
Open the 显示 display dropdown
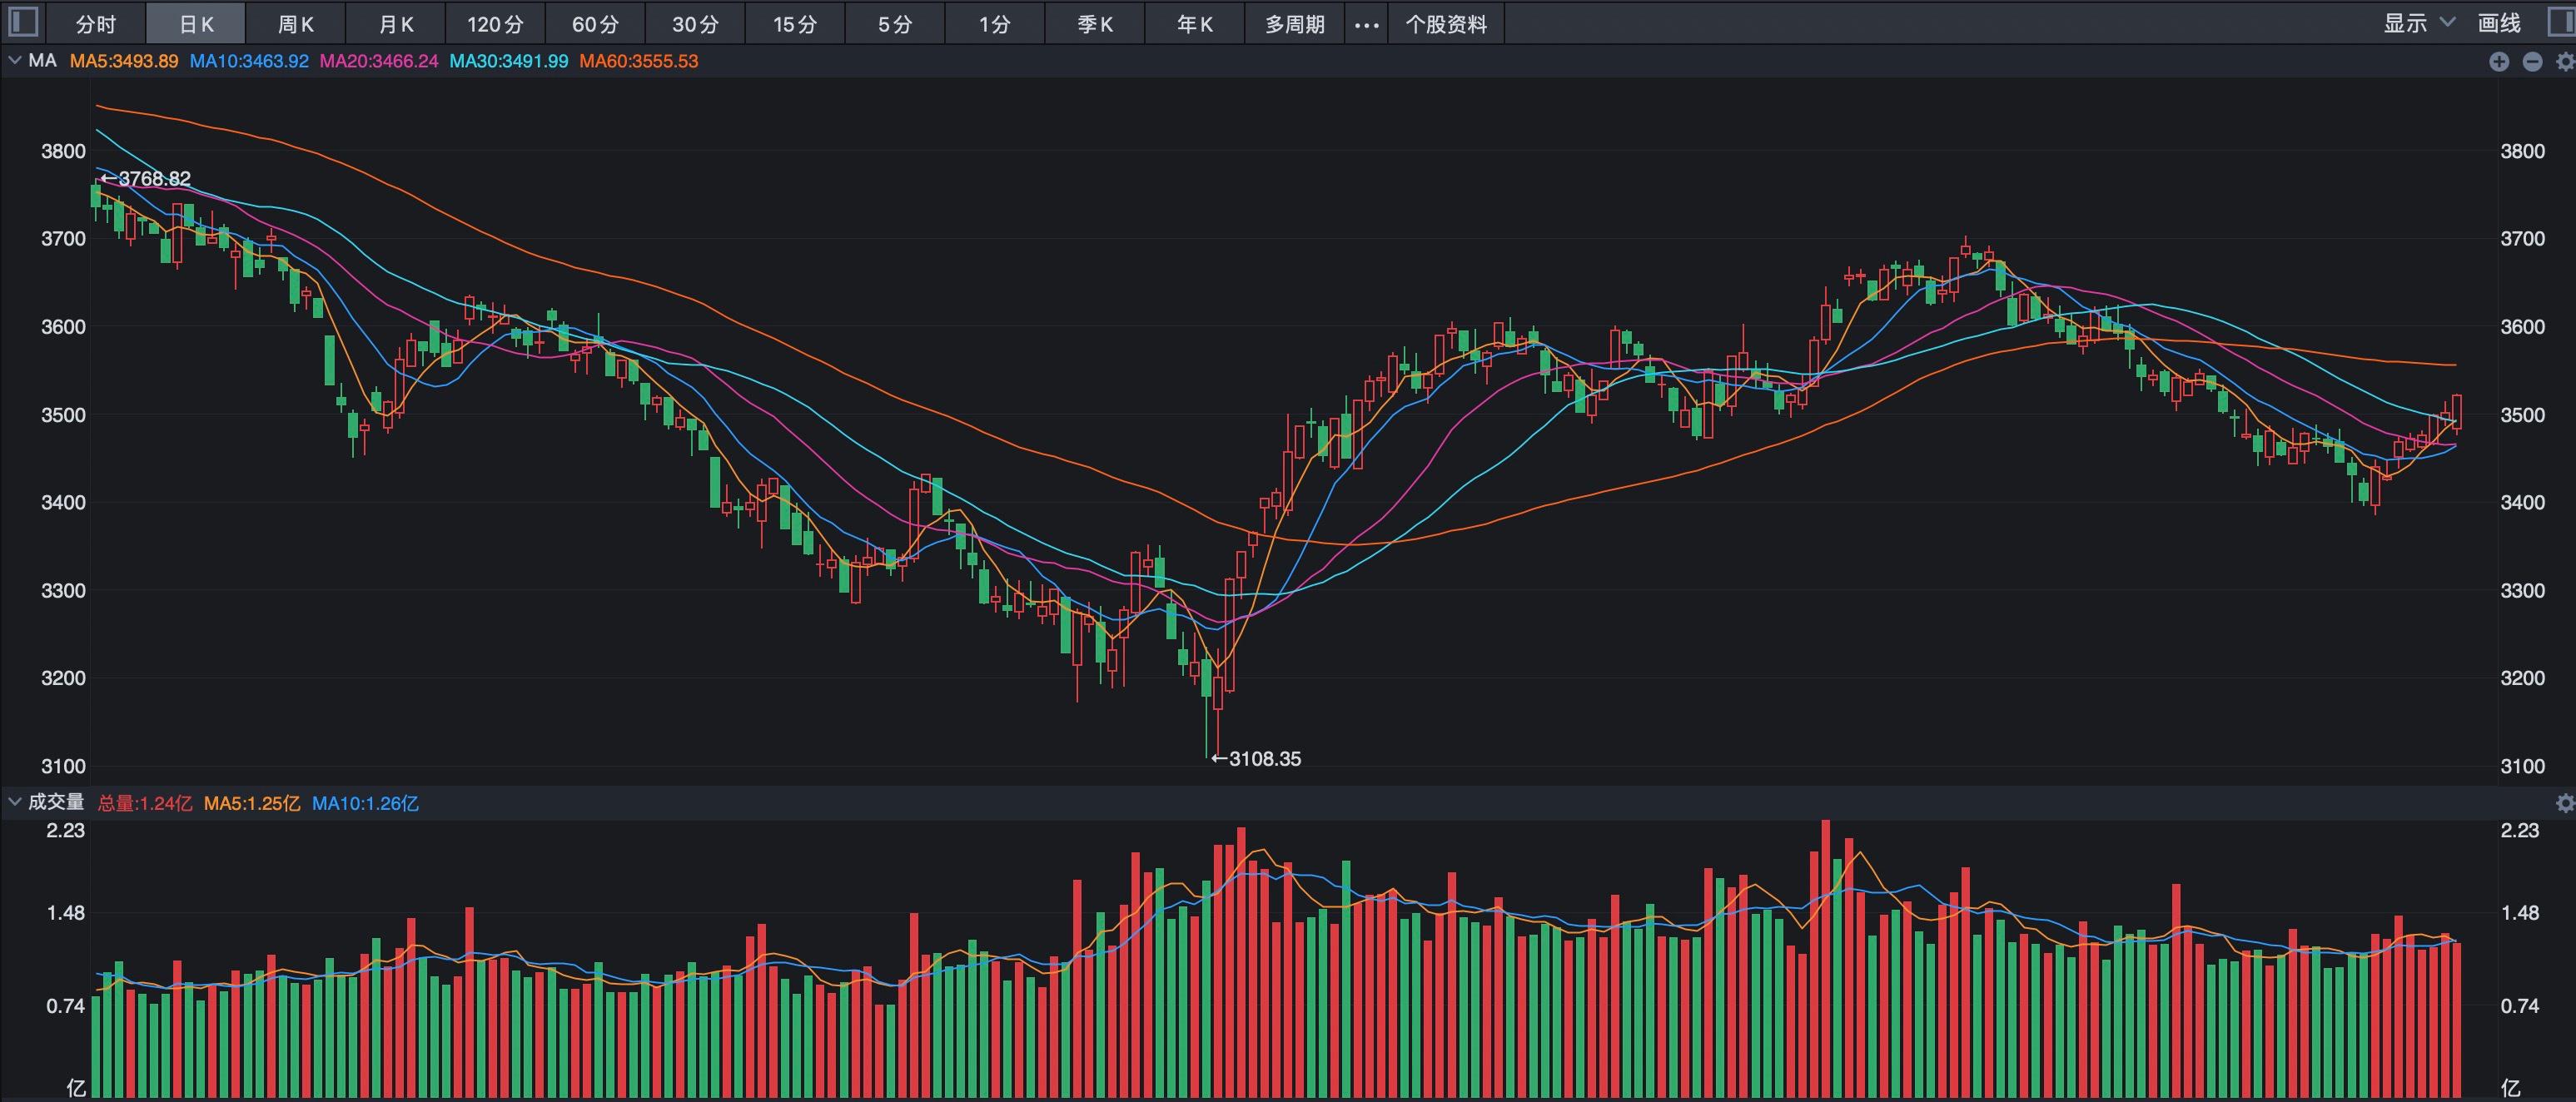[x=2419, y=23]
